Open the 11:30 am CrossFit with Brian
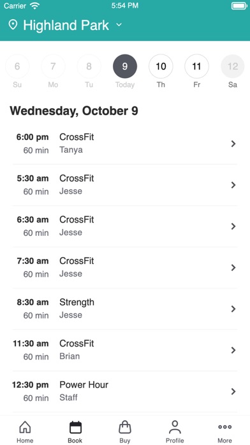 tap(125, 350)
